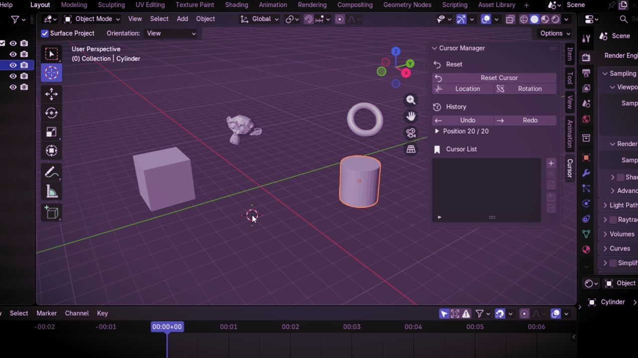Open the World properties tab icon
This screenshot has width=638, height=358.
pyautogui.click(x=586, y=119)
